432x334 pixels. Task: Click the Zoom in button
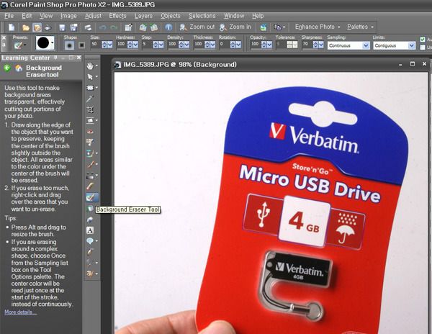point(235,27)
